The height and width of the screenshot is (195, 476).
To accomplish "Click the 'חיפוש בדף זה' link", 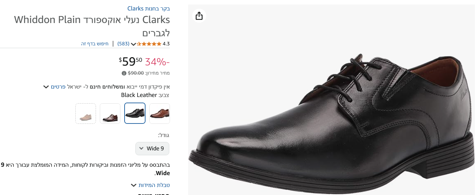I will pyautogui.click(x=95, y=44).
